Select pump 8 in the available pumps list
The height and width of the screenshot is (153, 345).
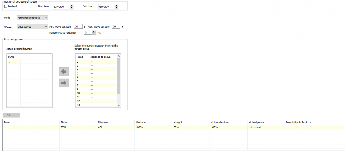point(96,85)
